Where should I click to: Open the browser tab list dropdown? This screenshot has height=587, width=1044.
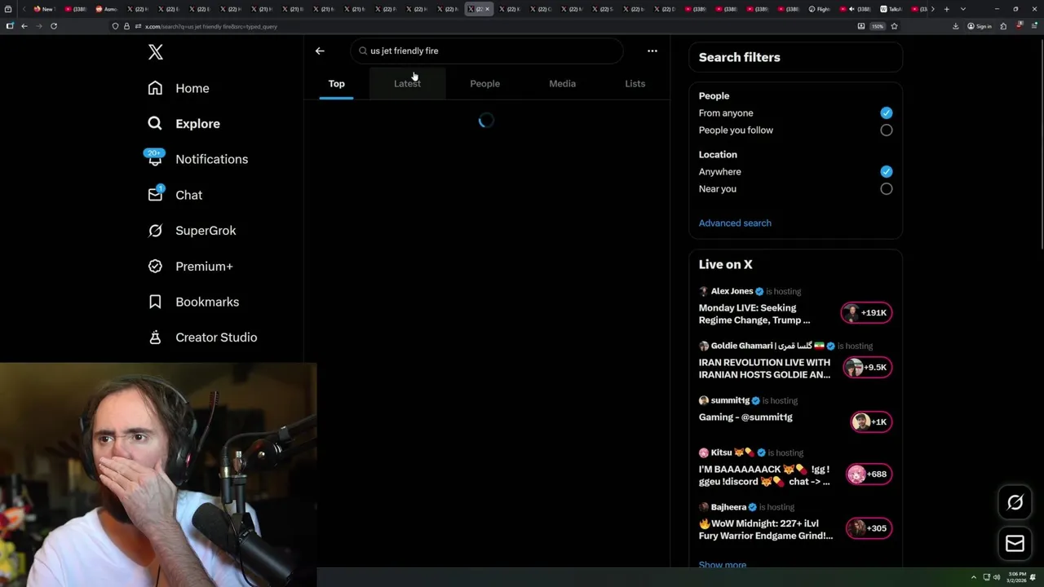click(x=963, y=9)
